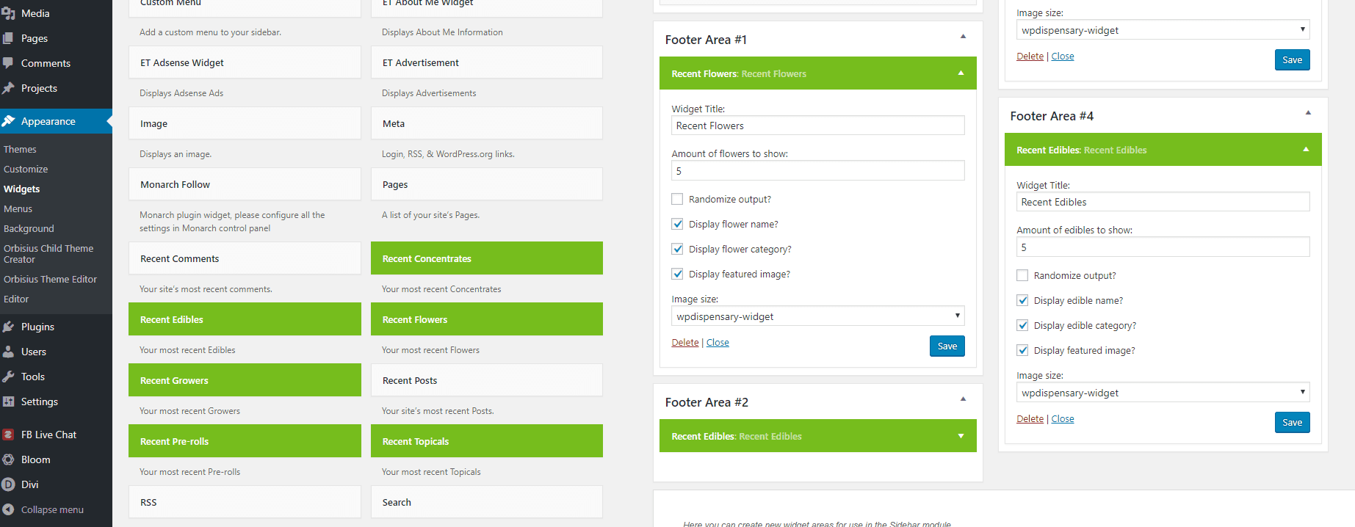This screenshot has width=1355, height=527.
Task: Collapse the Footer Area #4 panel
Action: click(1308, 113)
